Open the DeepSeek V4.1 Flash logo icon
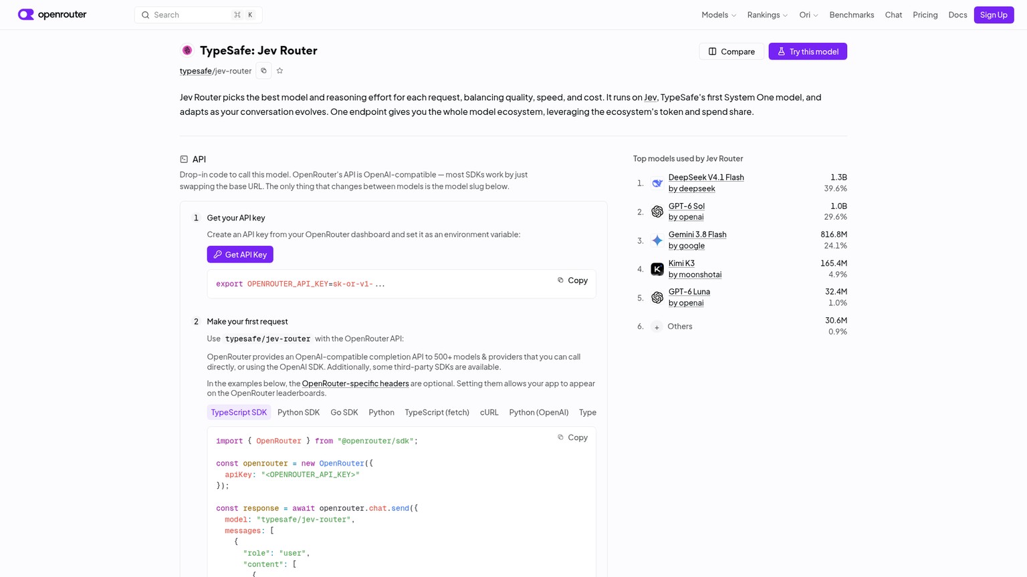1027x577 pixels. tap(657, 183)
